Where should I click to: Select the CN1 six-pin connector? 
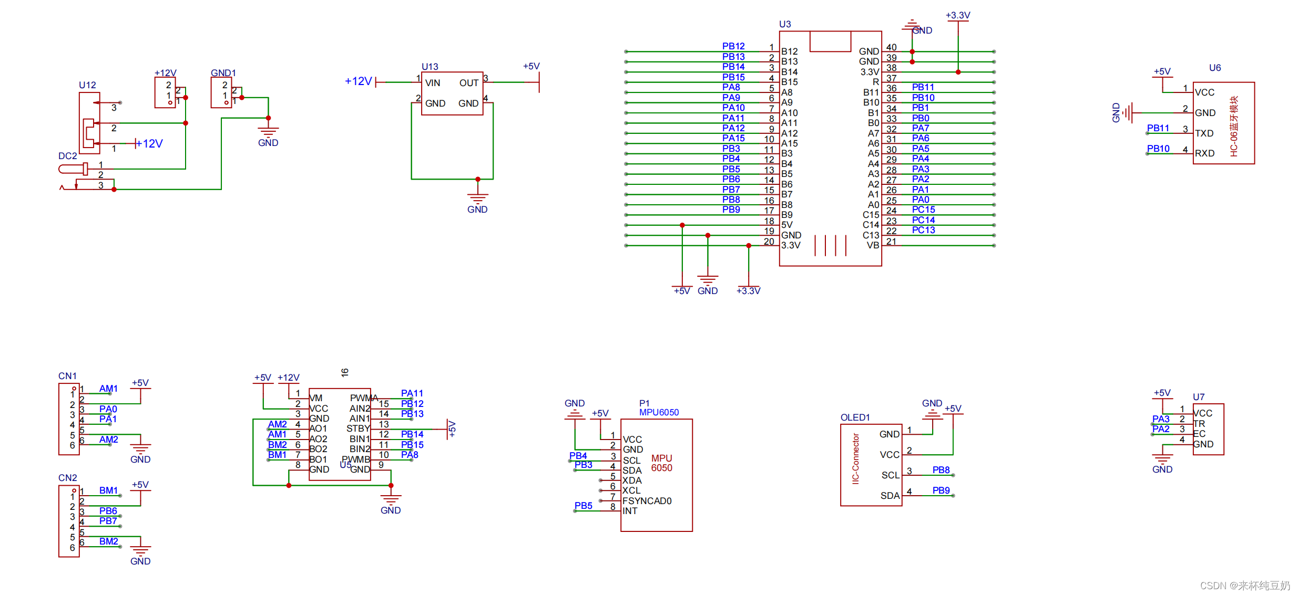tap(69, 419)
